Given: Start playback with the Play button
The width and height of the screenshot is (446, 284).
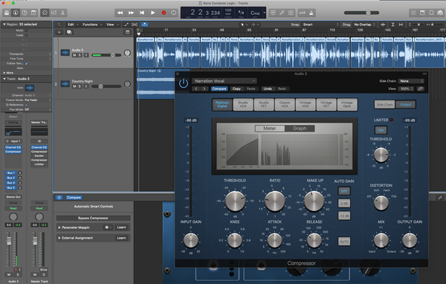Looking at the screenshot, I should point(152,13).
